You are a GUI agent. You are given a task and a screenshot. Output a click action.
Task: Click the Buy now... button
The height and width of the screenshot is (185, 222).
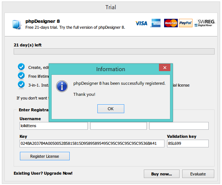coord(162,174)
